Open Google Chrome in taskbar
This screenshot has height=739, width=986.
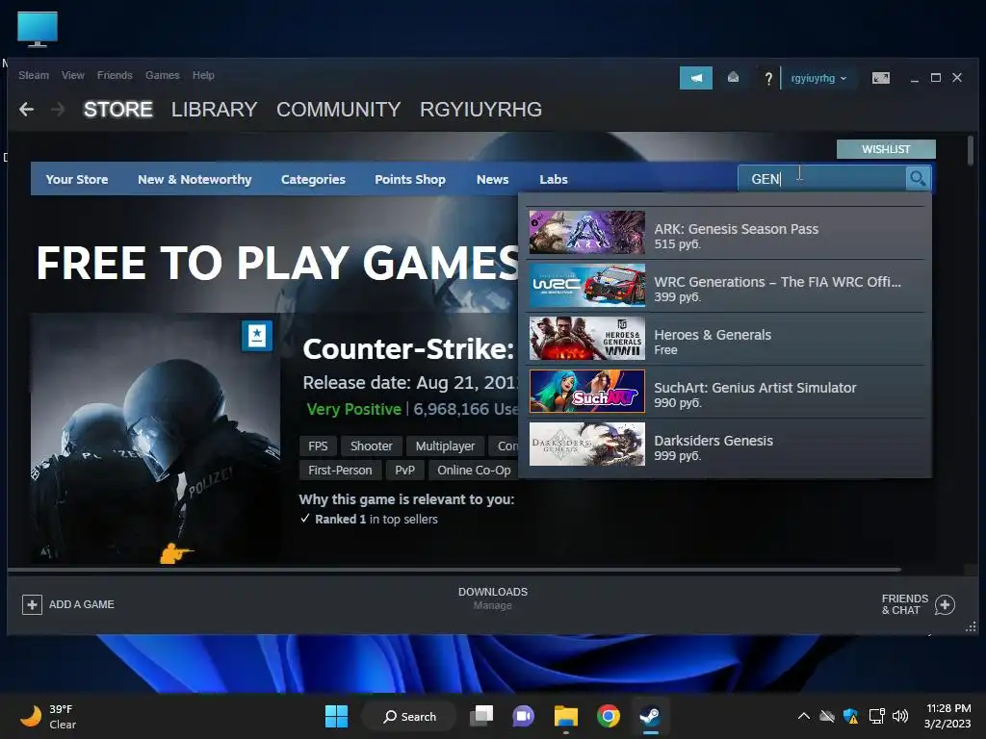609,716
